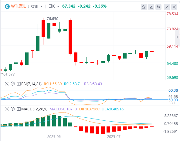Click the MACD axis value 3.23667
180x141 pixels.
171,116
